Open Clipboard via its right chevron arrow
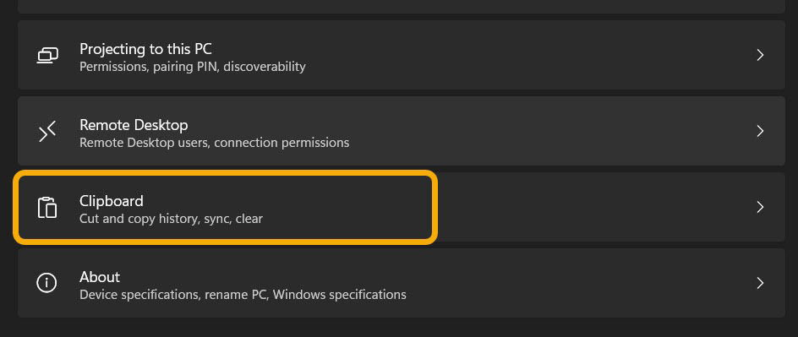The width and height of the screenshot is (798, 337). coord(760,207)
